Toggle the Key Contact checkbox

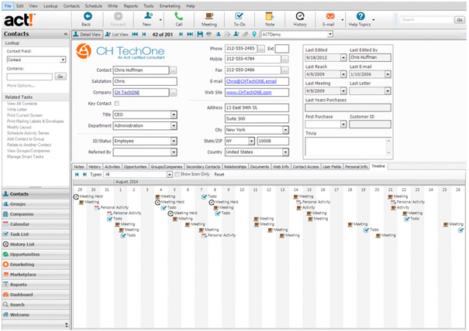click(116, 104)
